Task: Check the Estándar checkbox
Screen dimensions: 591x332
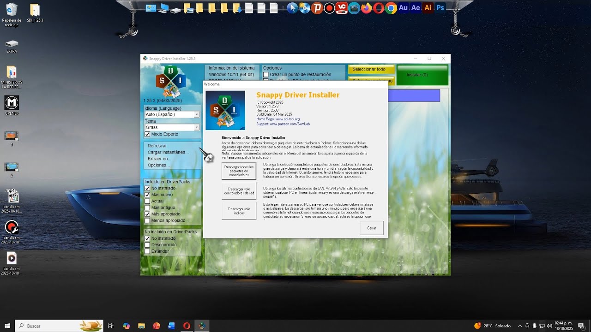Action: click(x=147, y=251)
